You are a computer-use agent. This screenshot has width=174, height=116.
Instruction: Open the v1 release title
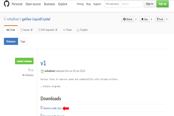(43, 63)
